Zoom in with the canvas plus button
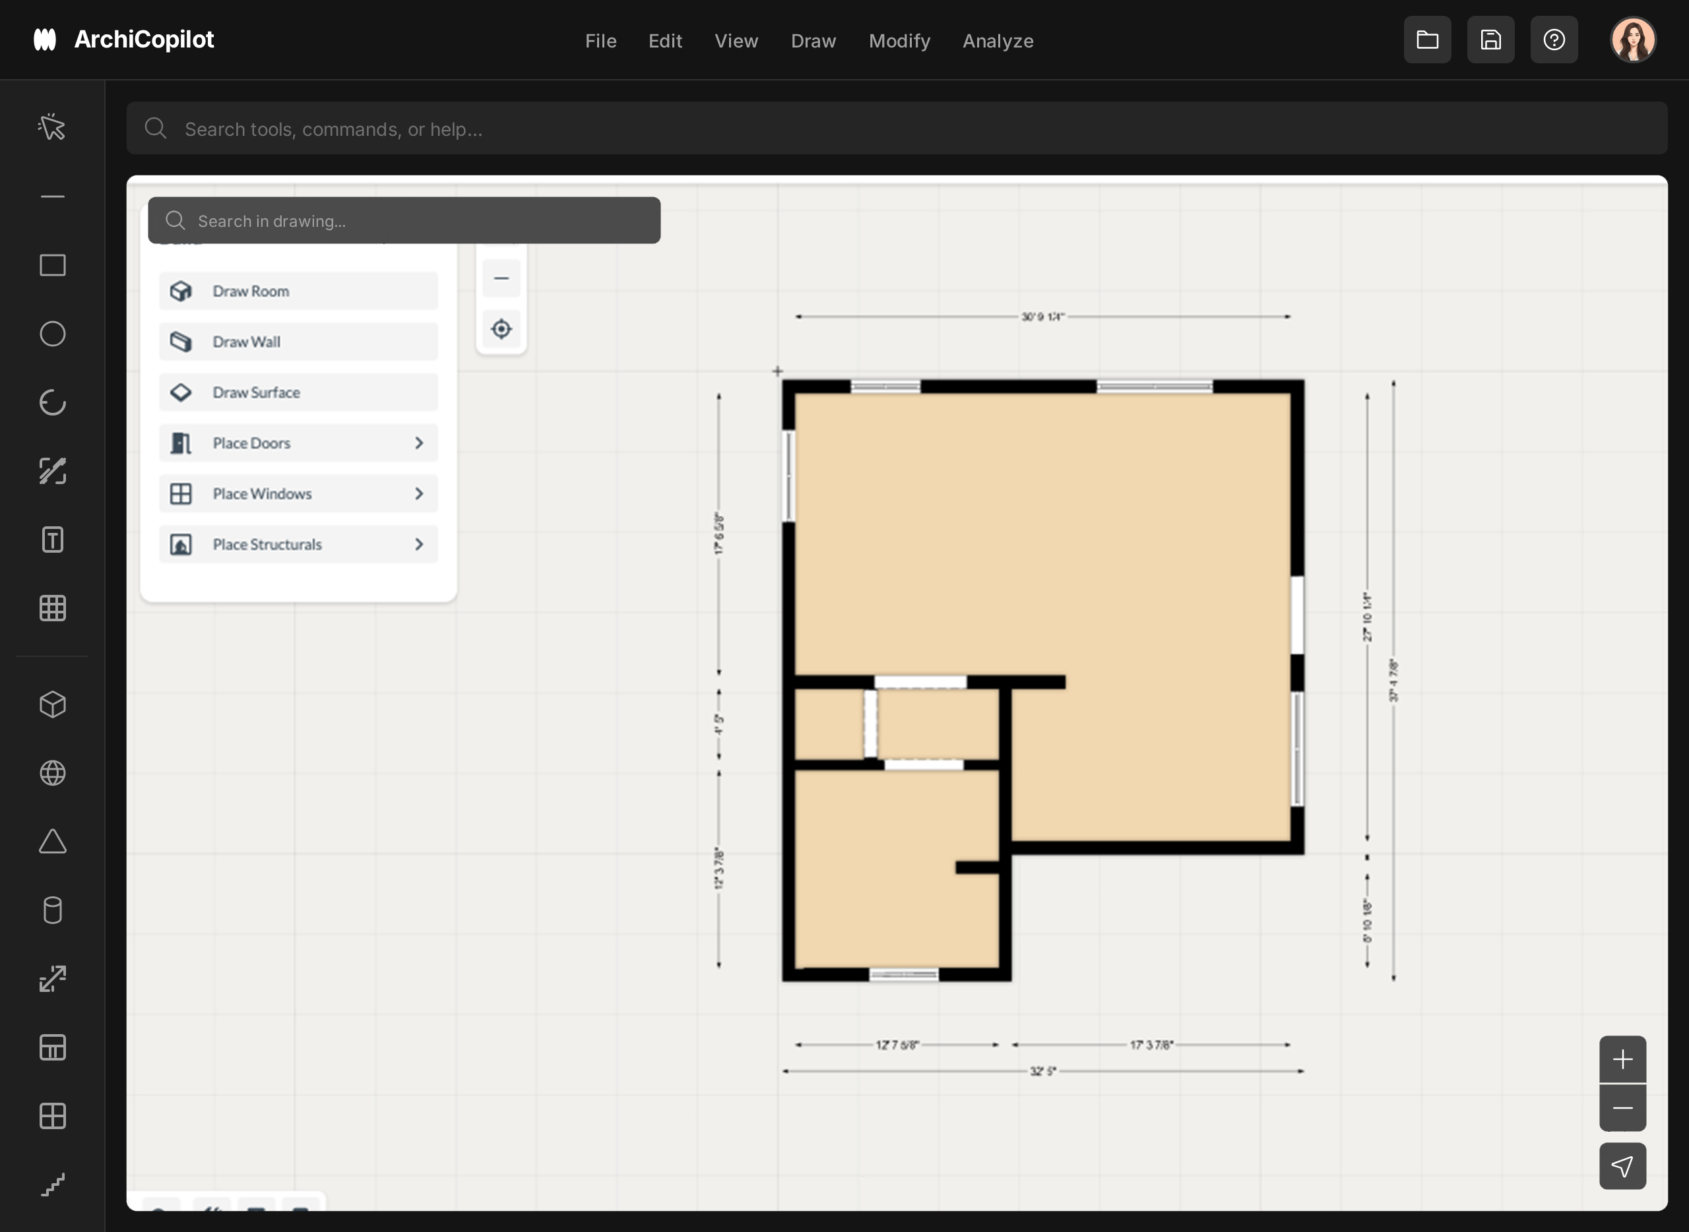 click(x=1622, y=1060)
